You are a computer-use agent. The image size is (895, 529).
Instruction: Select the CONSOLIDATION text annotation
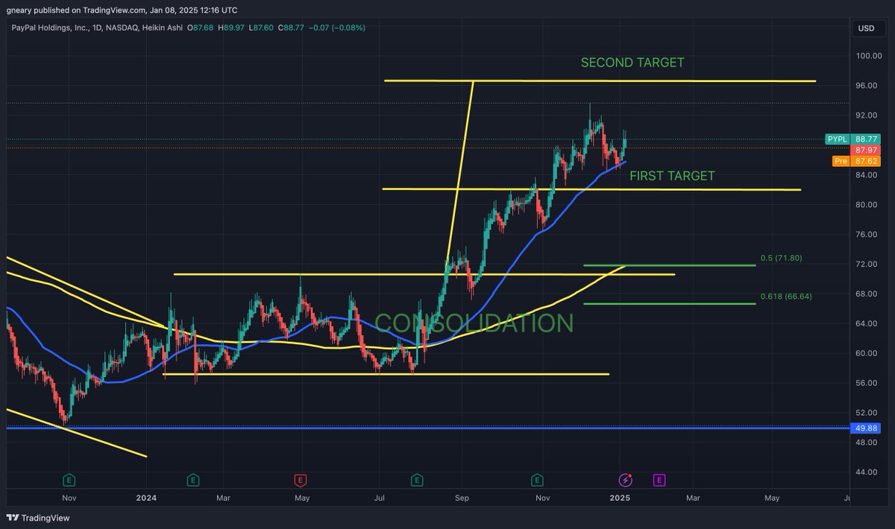(x=474, y=323)
